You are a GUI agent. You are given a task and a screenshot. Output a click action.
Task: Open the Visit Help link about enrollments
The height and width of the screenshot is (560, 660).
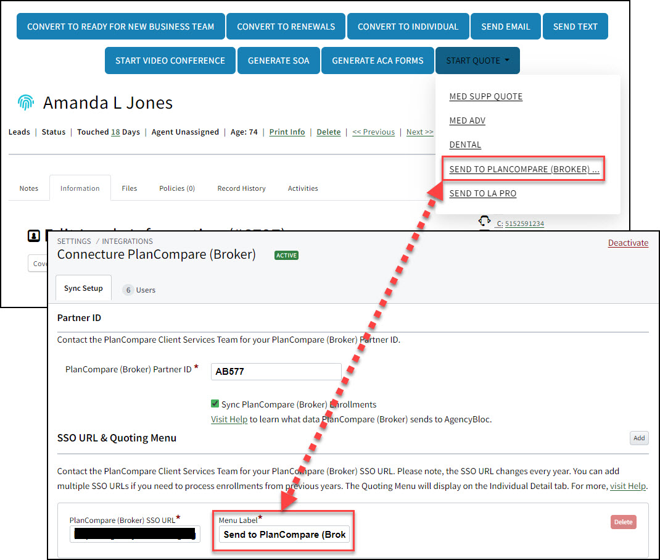click(x=229, y=419)
